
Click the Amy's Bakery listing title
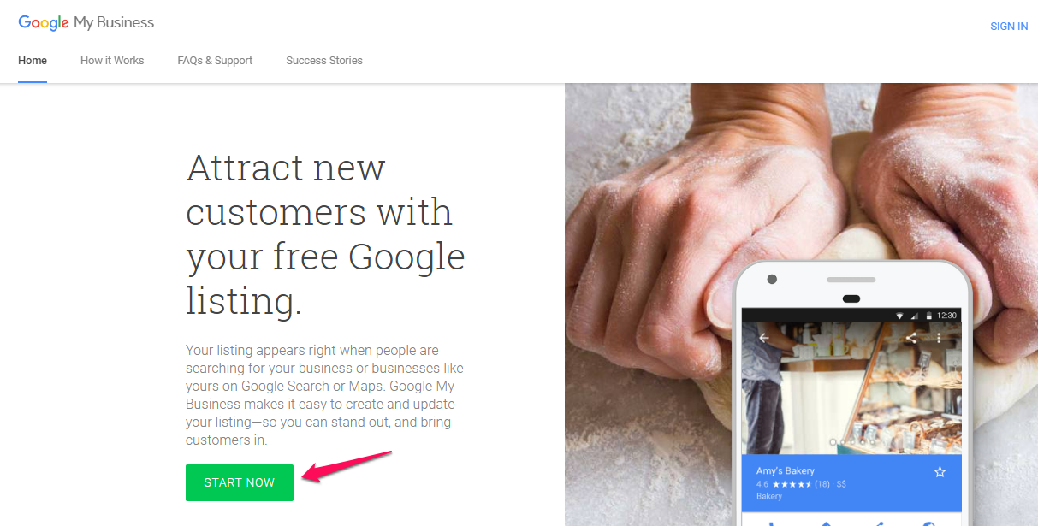pyautogui.click(x=786, y=471)
